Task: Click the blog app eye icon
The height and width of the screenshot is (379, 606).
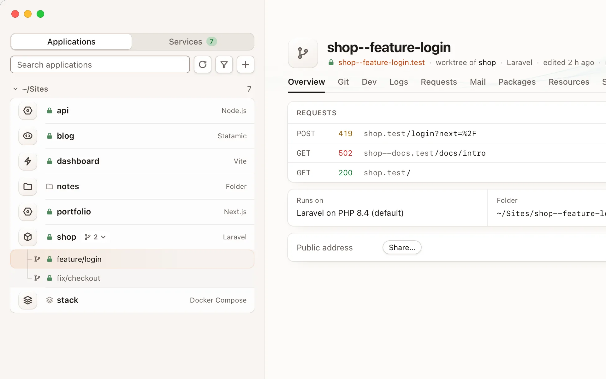Action: pyautogui.click(x=28, y=136)
